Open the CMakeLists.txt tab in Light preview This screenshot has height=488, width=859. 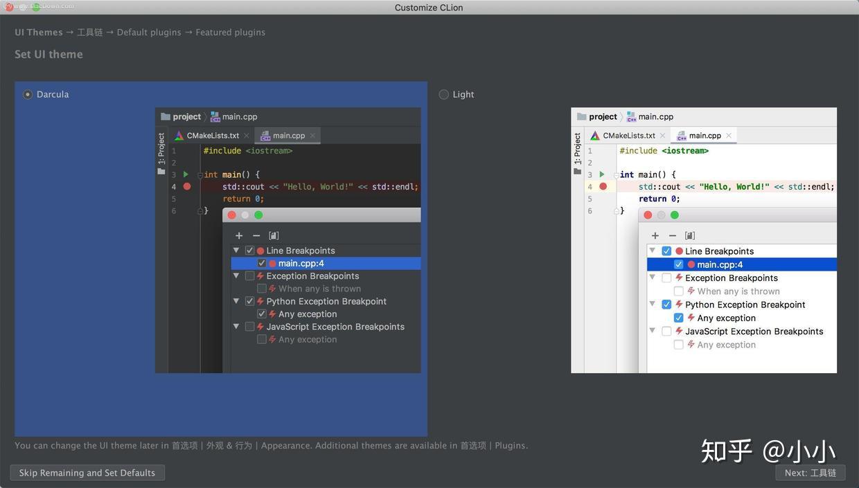(x=628, y=136)
